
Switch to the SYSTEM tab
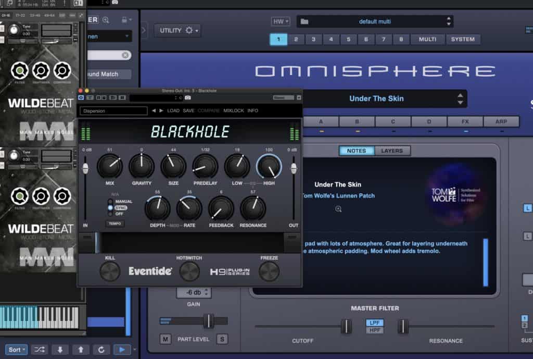pyautogui.click(x=463, y=39)
